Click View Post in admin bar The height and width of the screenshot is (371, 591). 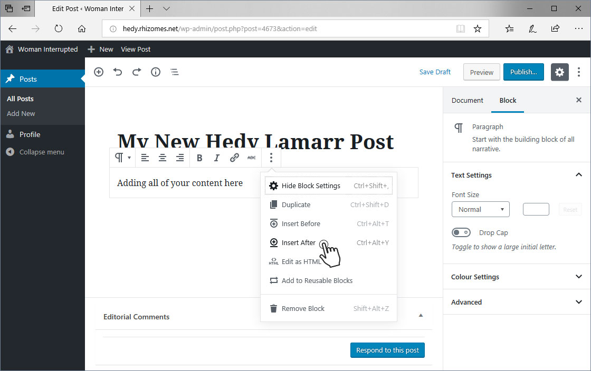[136, 50]
